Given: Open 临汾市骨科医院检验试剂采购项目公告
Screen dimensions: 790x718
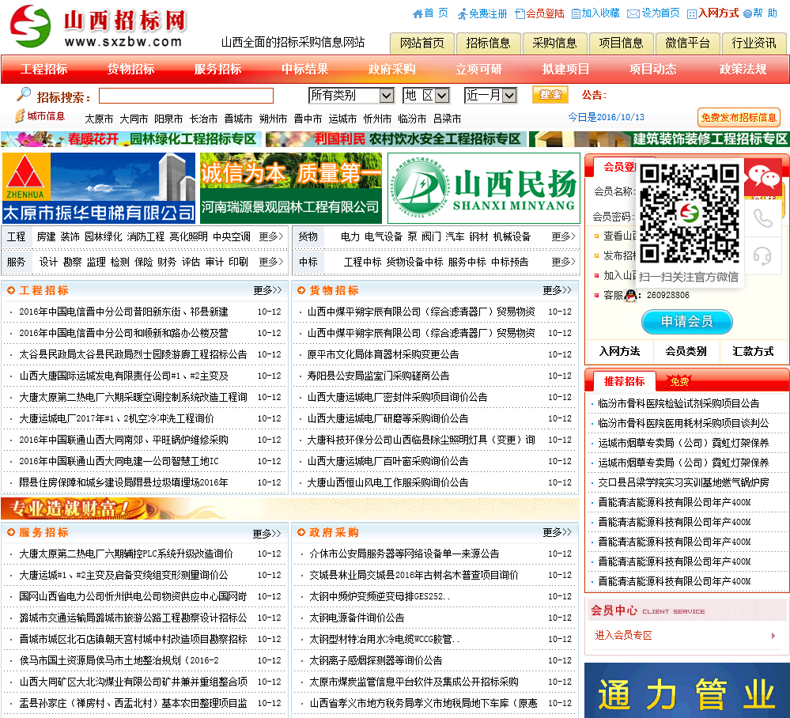Looking at the screenshot, I should 678,403.
